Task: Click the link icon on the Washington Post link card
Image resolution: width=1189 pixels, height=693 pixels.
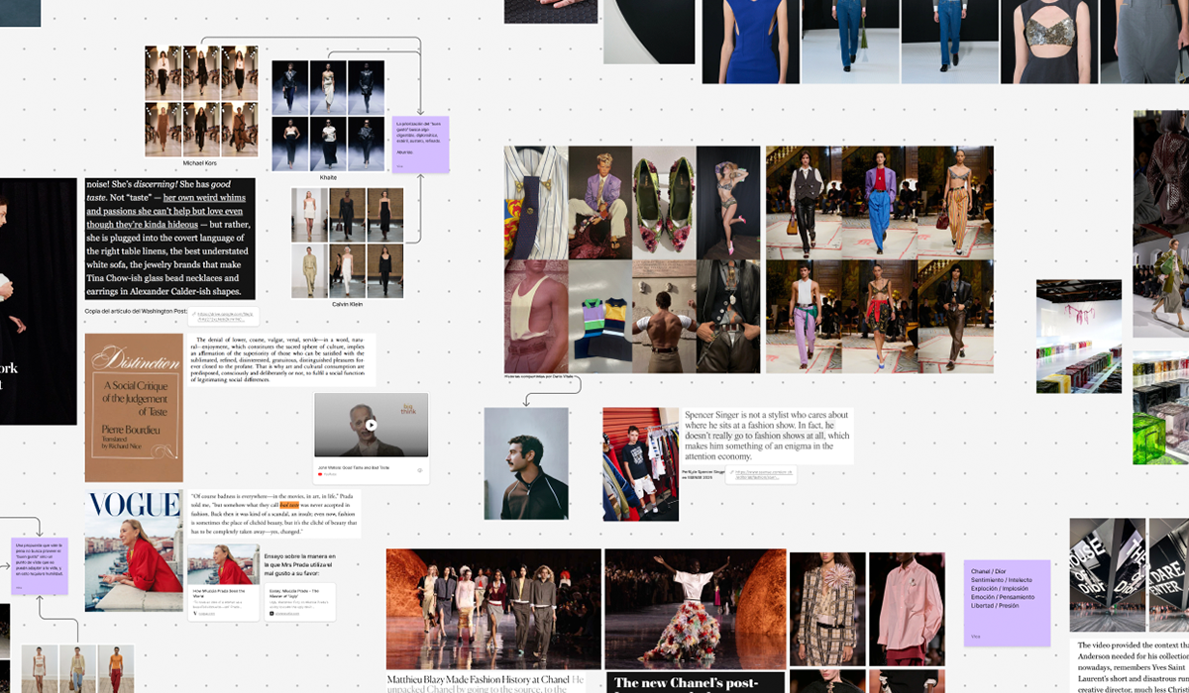Action: (x=194, y=314)
